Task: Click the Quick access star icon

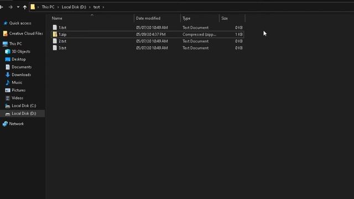Action: (x=6, y=23)
